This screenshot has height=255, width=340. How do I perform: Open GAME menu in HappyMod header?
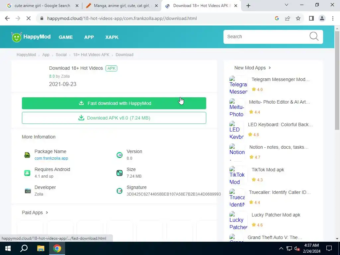point(66,37)
